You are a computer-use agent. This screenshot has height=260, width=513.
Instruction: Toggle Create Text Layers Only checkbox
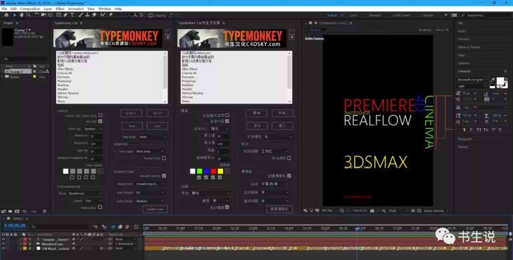point(100,115)
